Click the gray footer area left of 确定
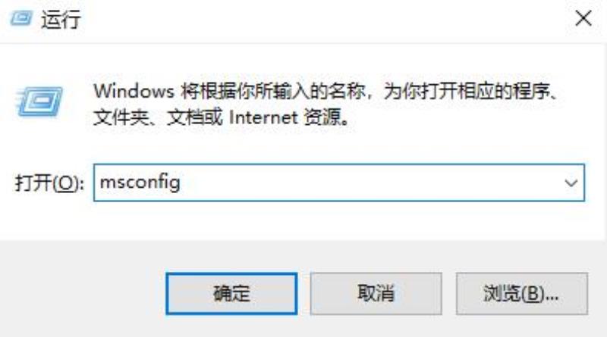The image size is (607, 337). (x=81, y=294)
